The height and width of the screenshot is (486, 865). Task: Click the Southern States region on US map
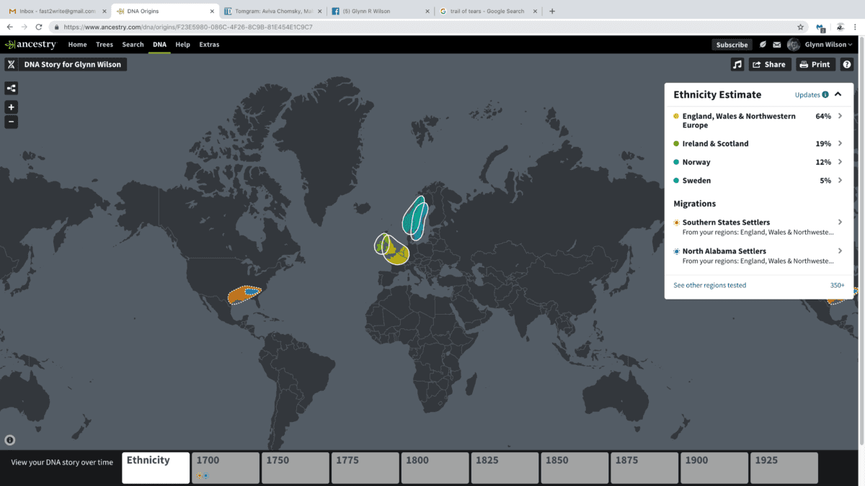pos(244,295)
